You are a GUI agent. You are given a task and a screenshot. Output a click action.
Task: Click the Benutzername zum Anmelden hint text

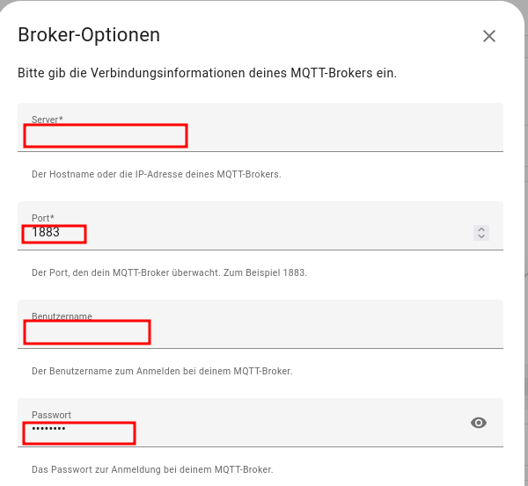[161, 371]
